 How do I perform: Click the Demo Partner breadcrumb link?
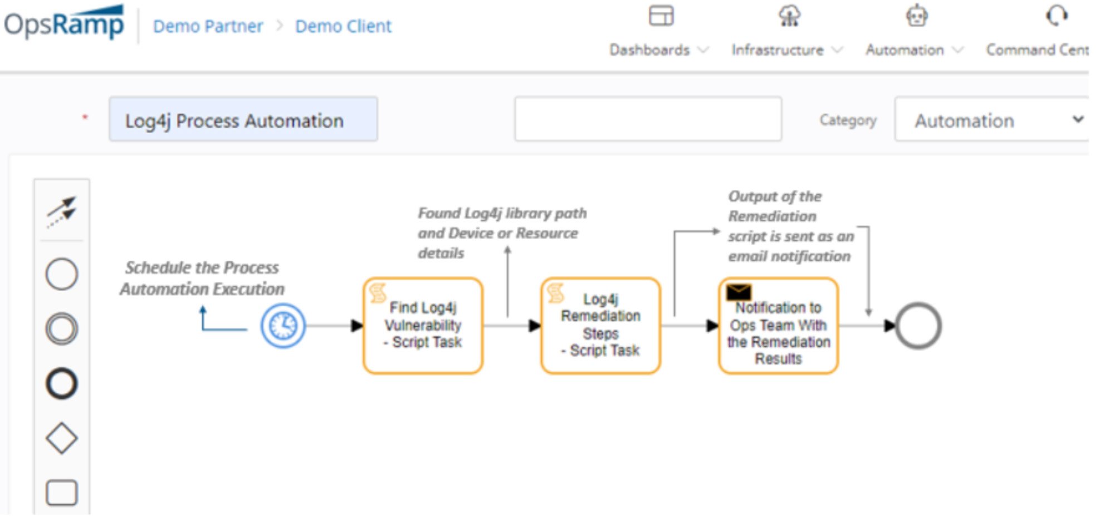tap(208, 26)
